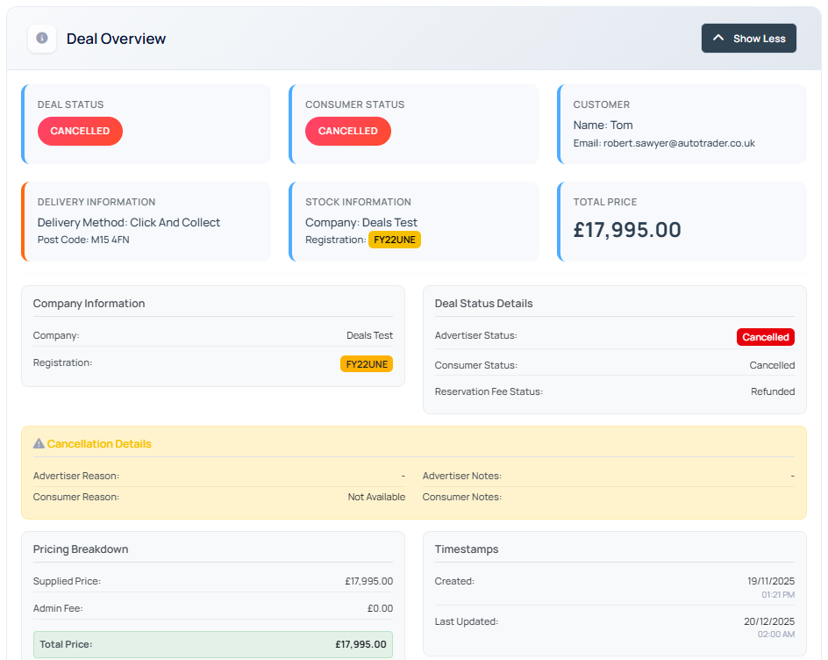Click the Cancelled badge under Consumer Status
The image size is (828, 660).
point(347,131)
